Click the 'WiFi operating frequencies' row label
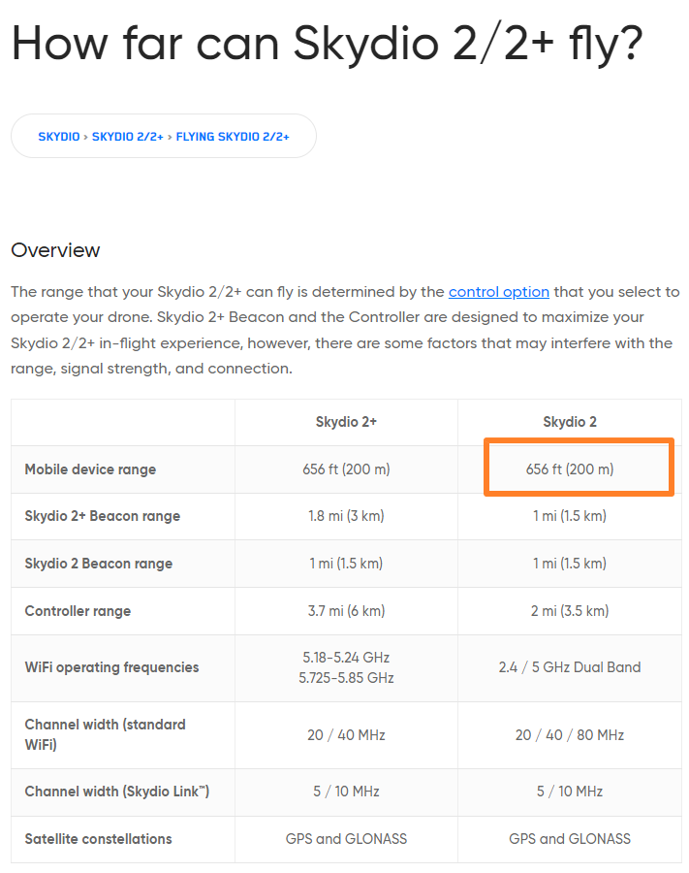Viewport: 689px width, 873px height. [x=111, y=667]
